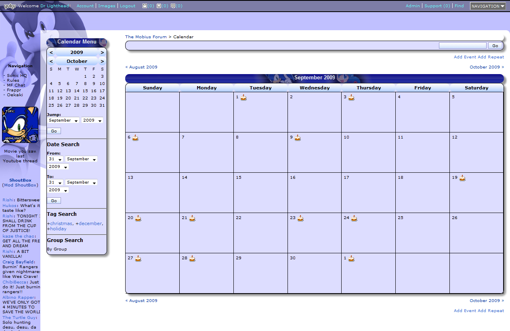510x331 pixels.
Task: Go to previous month before October
Action: (x=51, y=61)
